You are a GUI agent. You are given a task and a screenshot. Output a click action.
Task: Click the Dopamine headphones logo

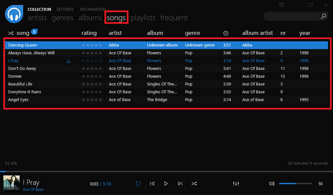point(14,14)
